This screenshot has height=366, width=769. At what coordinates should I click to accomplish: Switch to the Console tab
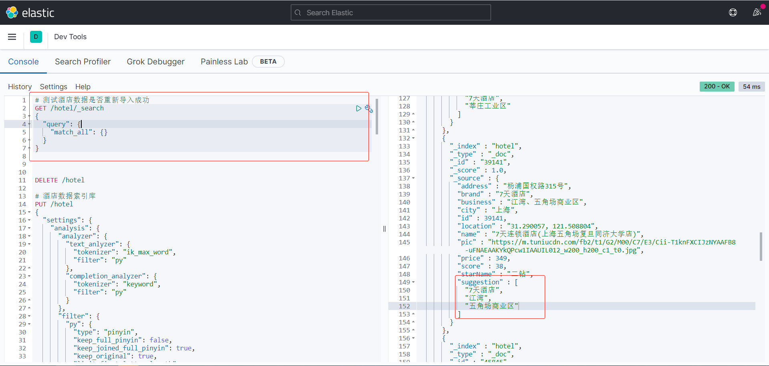pos(24,62)
